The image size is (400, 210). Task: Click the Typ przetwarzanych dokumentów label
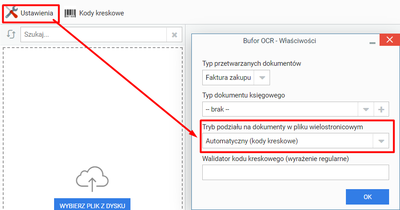[x=251, y=63]
